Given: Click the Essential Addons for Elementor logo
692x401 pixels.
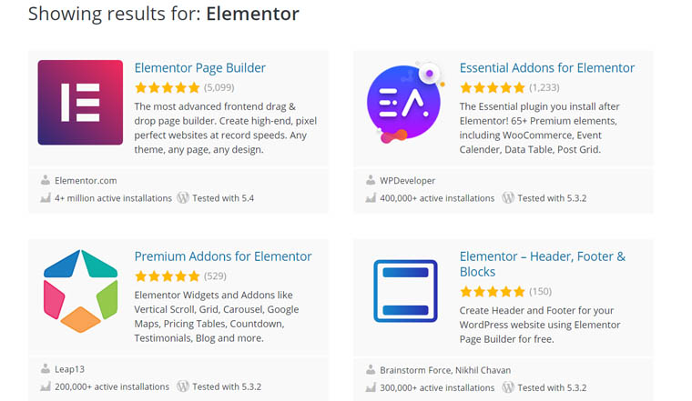Looking at the screenshot, I should pyautogui.click(x=404, y=103).
